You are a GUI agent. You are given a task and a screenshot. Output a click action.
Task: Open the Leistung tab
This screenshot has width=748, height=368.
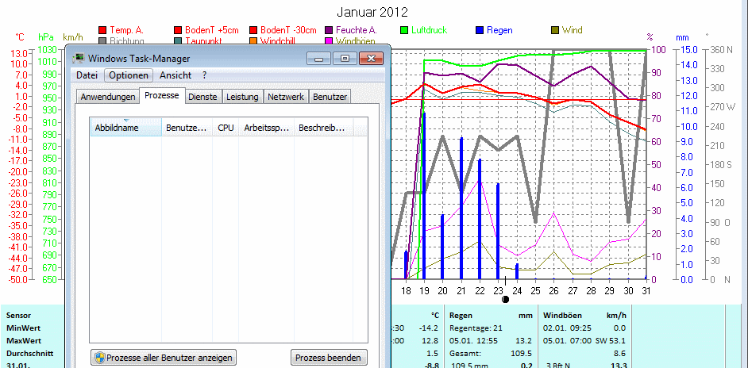[x=242, y=97]
